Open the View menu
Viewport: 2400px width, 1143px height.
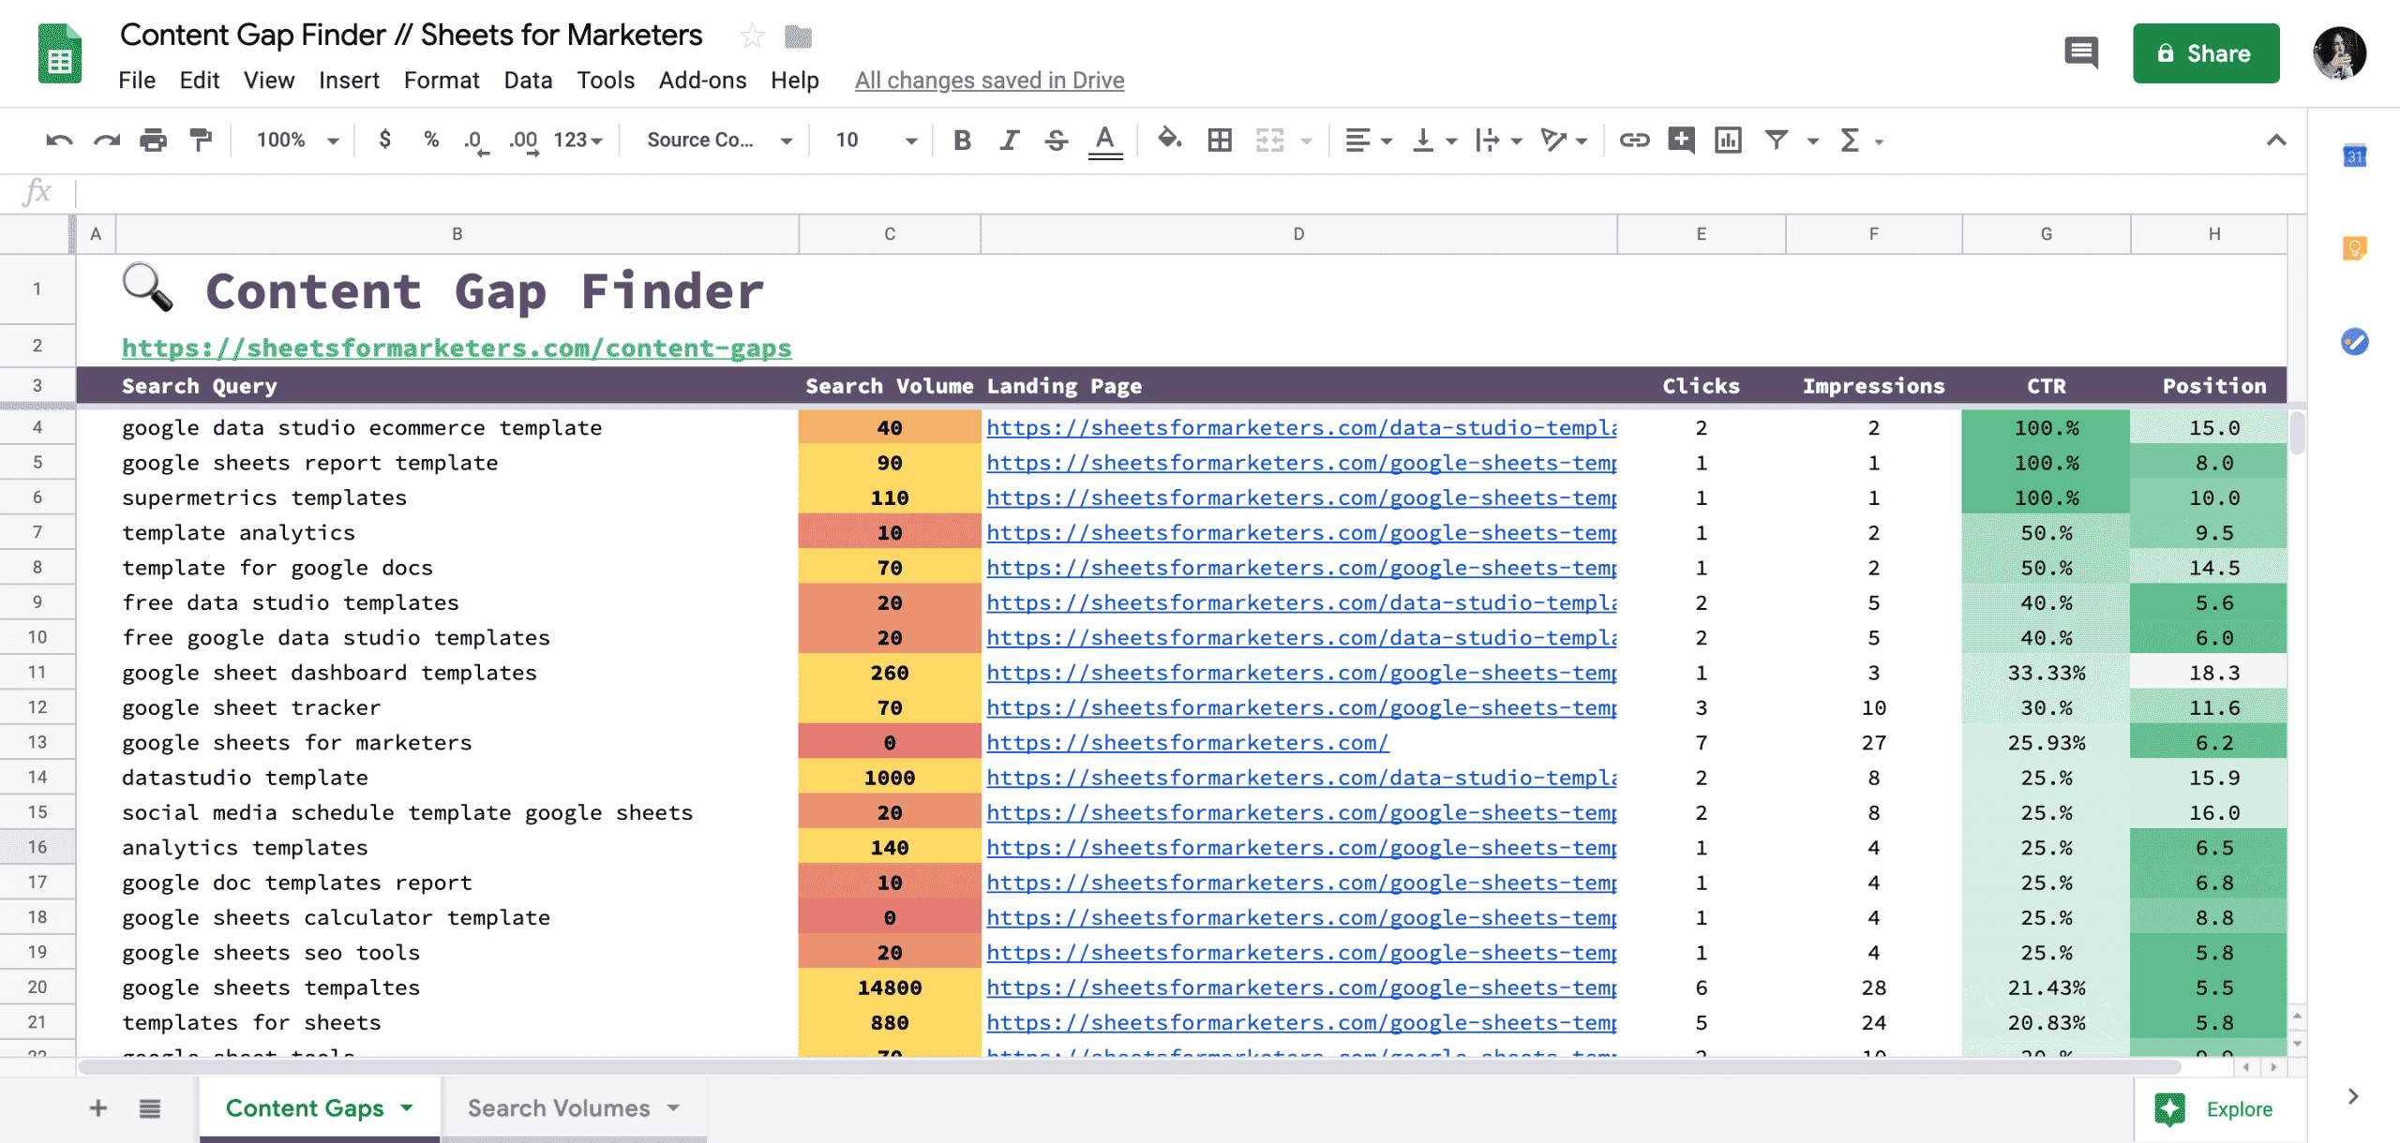click(x=269, y=81)
